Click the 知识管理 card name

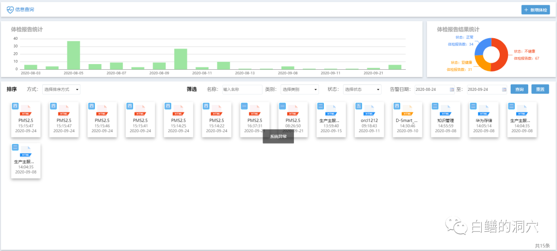pyautogui.click(x=446, y=120)
